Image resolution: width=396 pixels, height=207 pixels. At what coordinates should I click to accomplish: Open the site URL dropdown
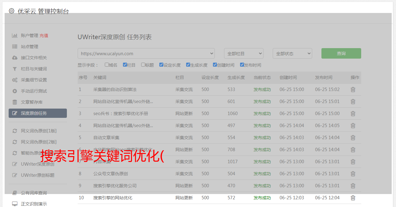click(x=146, y=53)
